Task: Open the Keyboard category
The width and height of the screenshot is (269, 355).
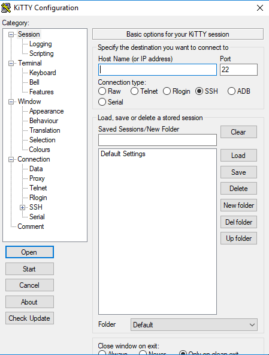Action: [43, 73]
